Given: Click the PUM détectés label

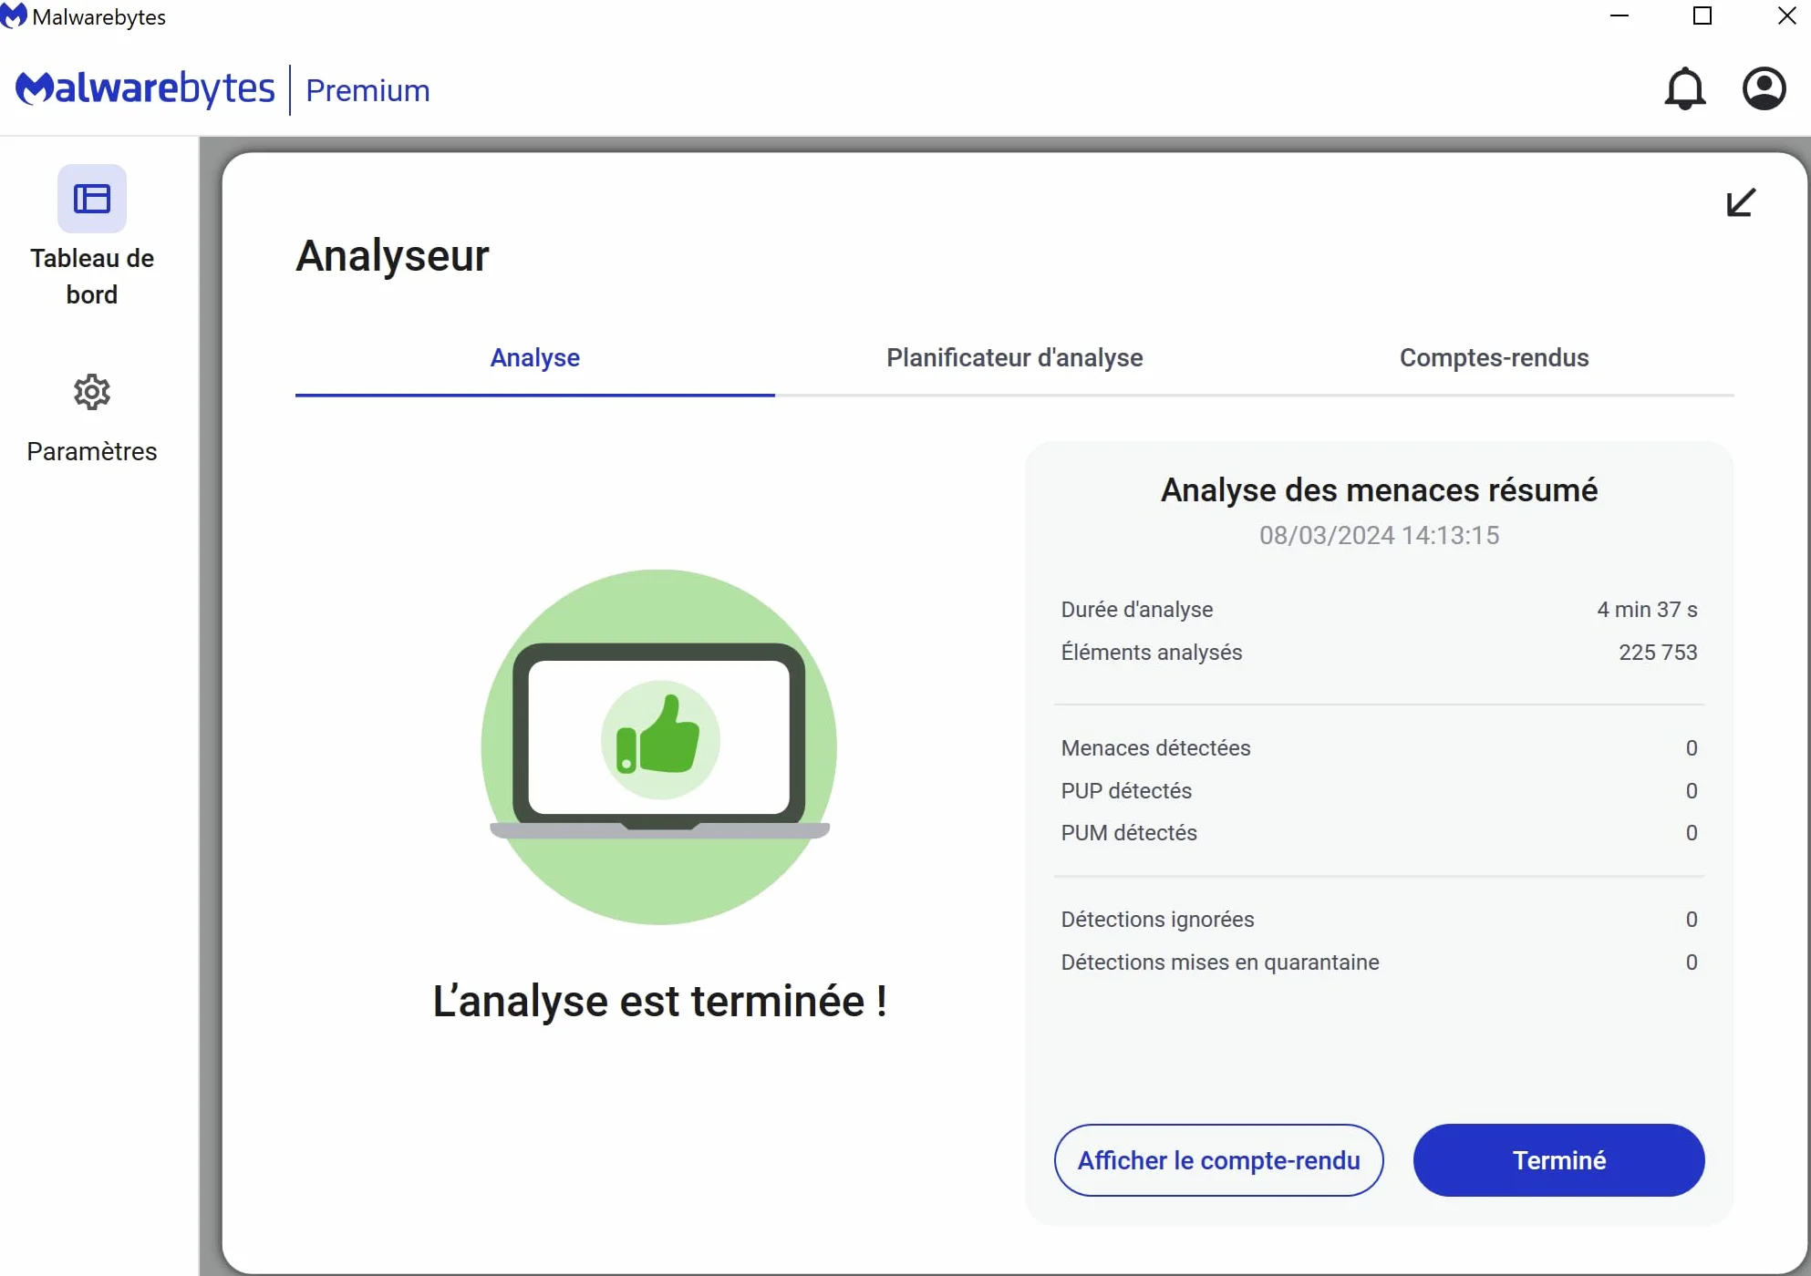Looking at the screenshot, I should (x=1129, y=833).
